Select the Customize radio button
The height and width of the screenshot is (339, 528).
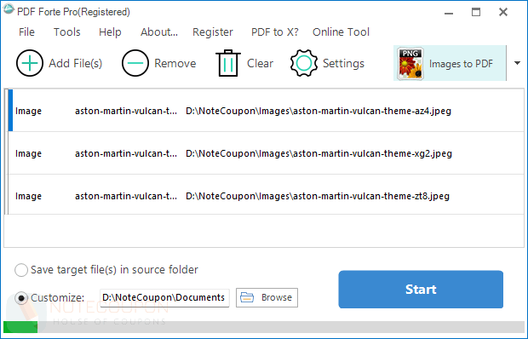coord(21,298)
